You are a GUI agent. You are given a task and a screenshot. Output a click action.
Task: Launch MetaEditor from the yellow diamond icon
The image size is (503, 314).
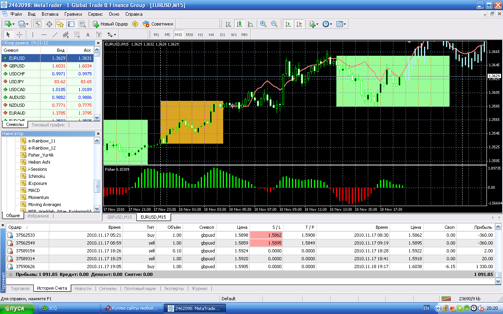(135, 24)
